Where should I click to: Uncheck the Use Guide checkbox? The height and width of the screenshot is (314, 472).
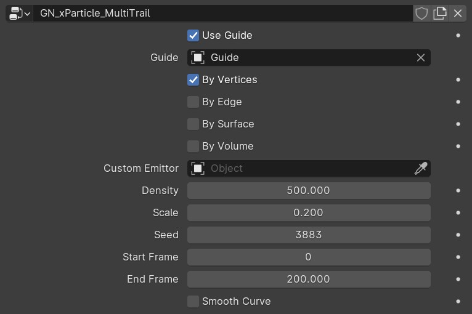pyautogui.click(x=193, y=36)
